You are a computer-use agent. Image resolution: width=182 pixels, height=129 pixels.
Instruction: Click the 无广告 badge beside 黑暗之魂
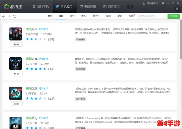44,59
